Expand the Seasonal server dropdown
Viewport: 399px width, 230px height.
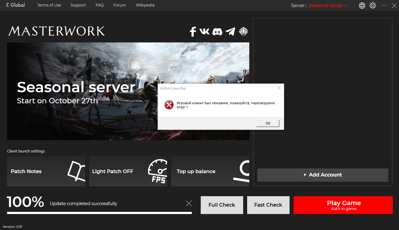pos(328,6)
